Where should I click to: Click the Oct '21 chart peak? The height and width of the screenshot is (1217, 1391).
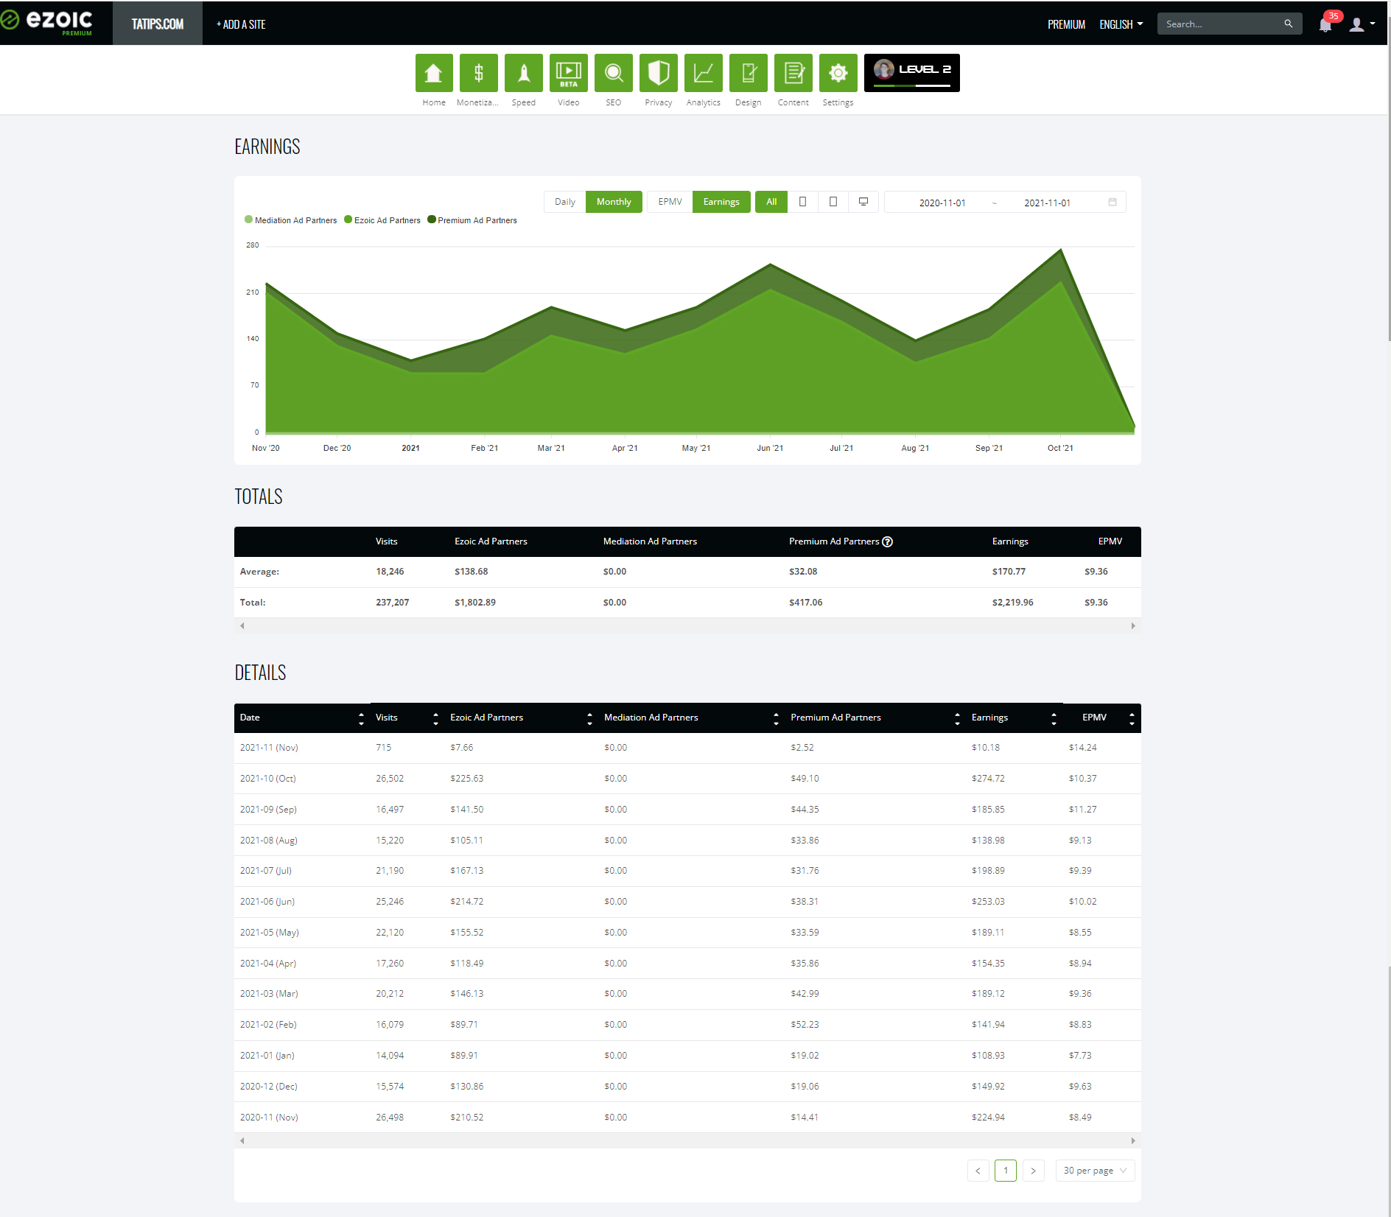point(1061,250)
